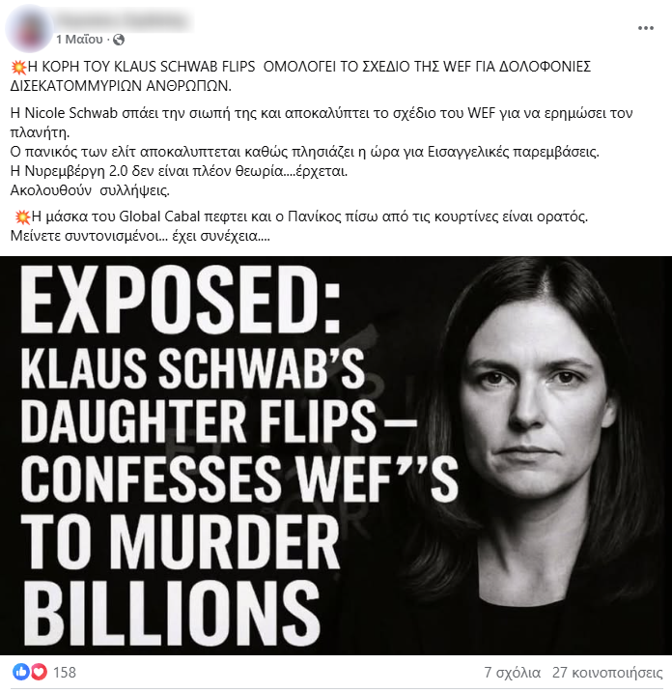Click the explosion emoji before 'Η μάσκα'
The width and height of the screenshot is (672, 693).
(x=22, y=217)
